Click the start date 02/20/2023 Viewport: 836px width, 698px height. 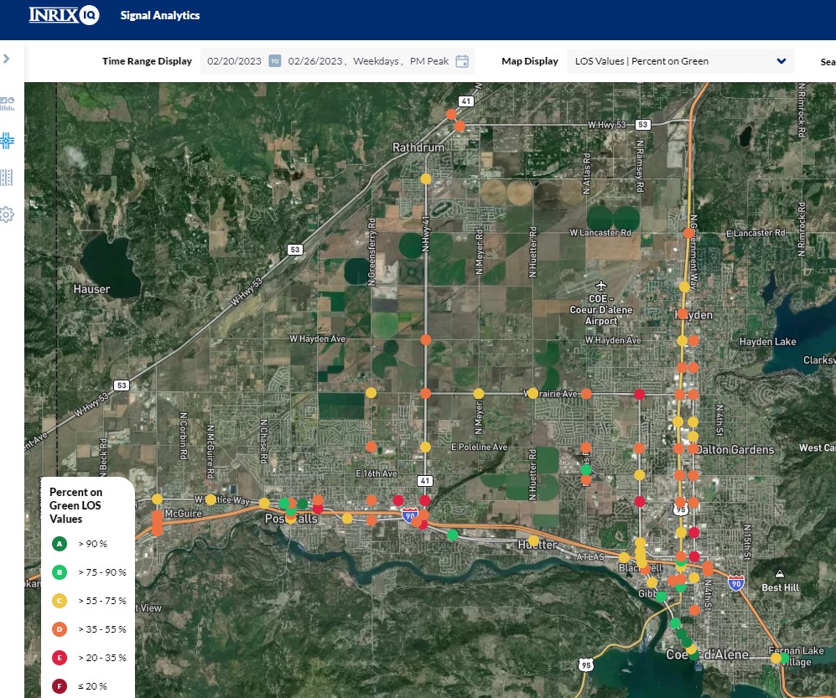(x=234, y=61)
